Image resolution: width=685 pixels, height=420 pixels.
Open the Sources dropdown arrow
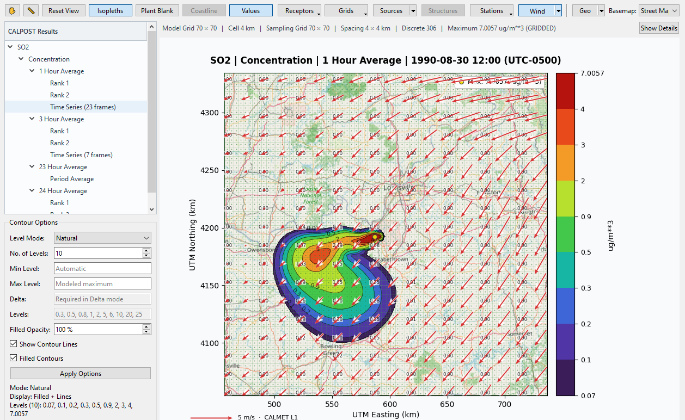click(x=413, y=10)
